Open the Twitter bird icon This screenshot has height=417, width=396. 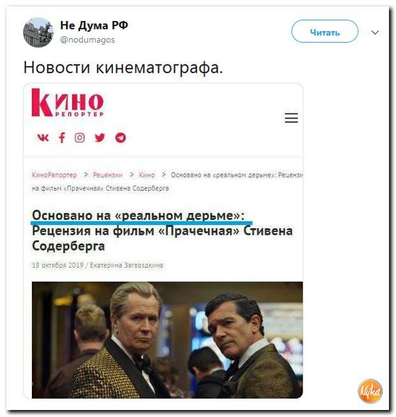(x=100, y=138)
